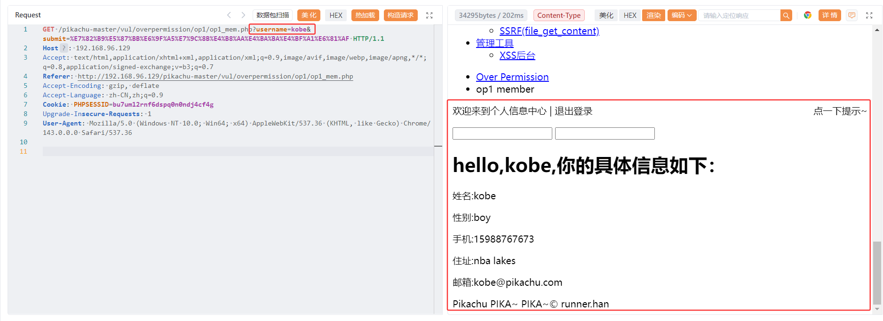The width and height of the screenshot is (883, 321).
Task: Click the 姓名:kobe text
Action: click(474, 196)
